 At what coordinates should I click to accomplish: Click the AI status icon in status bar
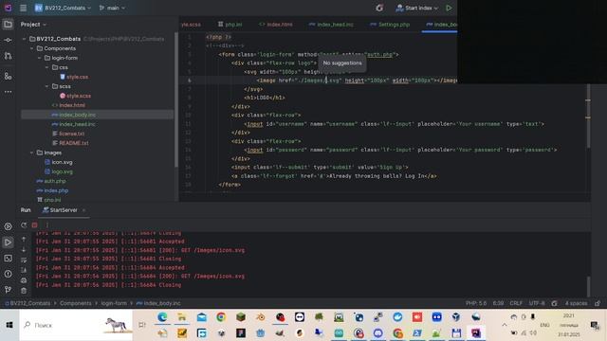coord(554,303)
